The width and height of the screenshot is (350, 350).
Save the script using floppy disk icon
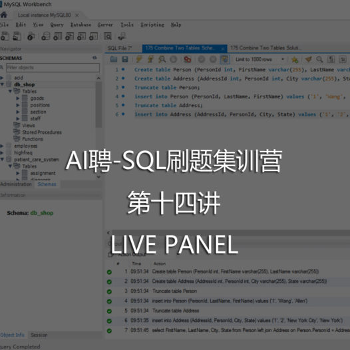(125, 59)
